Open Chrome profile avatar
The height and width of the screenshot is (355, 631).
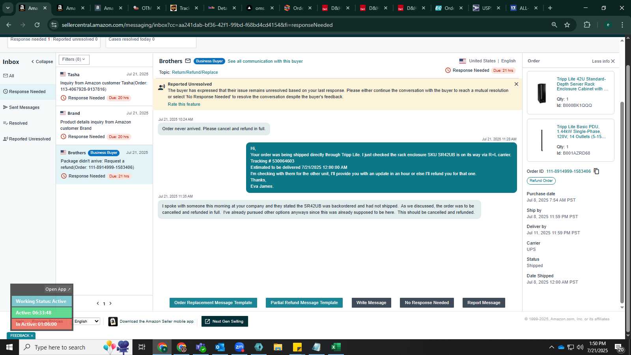pyautogui.click(x=608, y=25)
